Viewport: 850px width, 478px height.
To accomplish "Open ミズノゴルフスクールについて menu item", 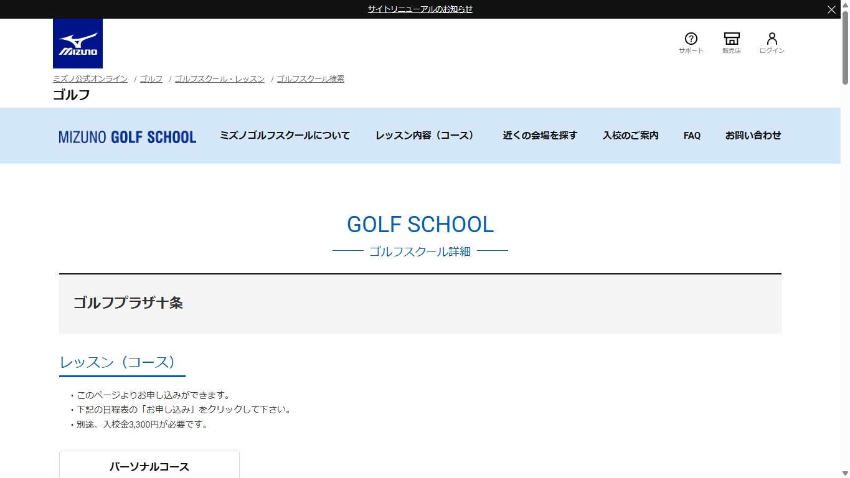I will tap(285, 136).
